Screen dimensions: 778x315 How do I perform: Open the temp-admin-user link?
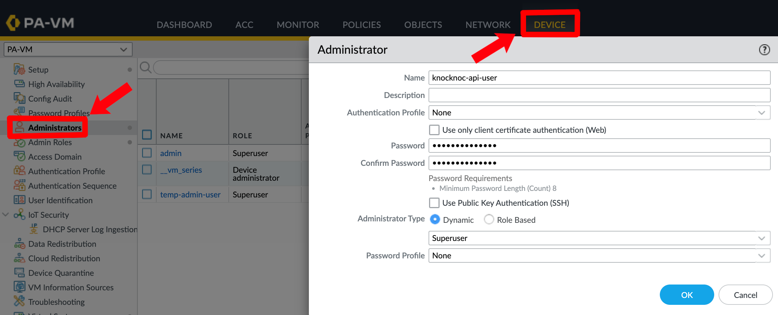pyautogui.click(x=190, y=195)
